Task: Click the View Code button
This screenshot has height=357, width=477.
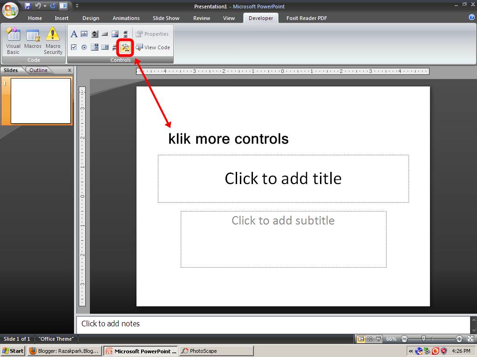Action: pos(153,47)
